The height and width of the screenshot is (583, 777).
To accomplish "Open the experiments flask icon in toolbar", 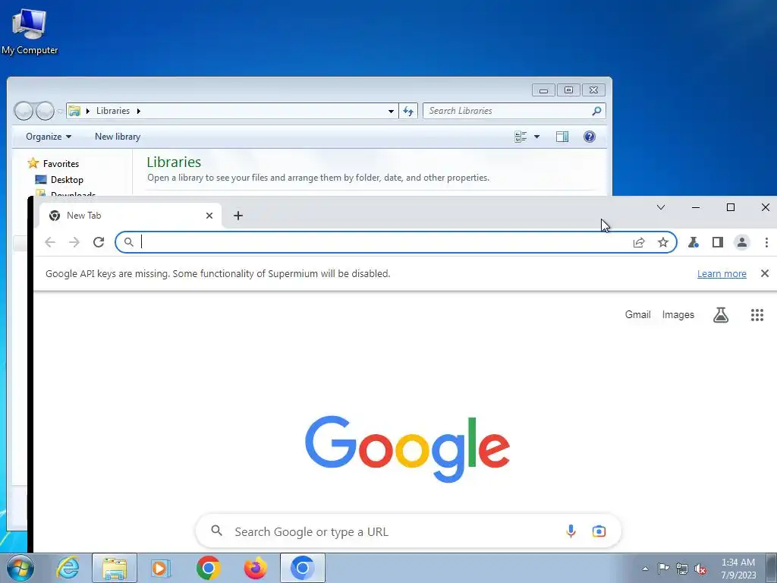I will click(694, 242).
